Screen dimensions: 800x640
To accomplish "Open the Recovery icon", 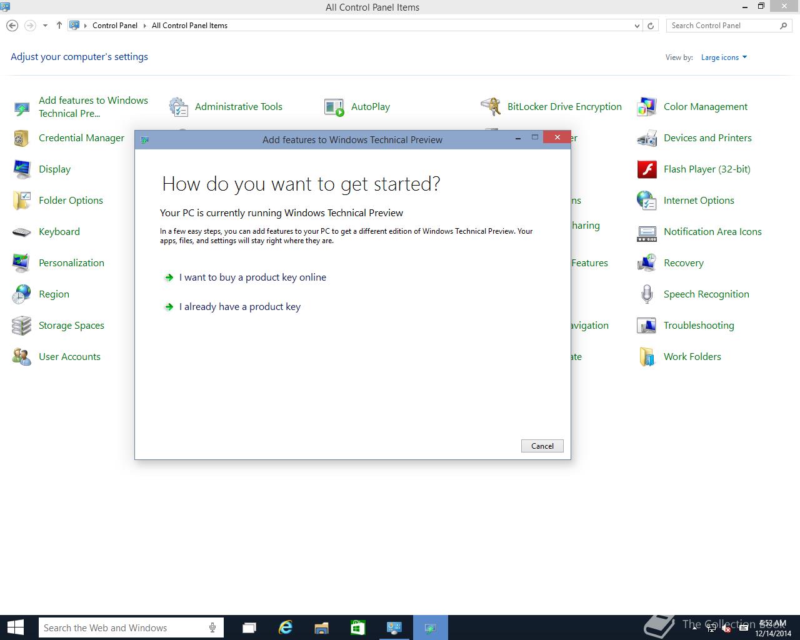I will (x=647, y=263).
